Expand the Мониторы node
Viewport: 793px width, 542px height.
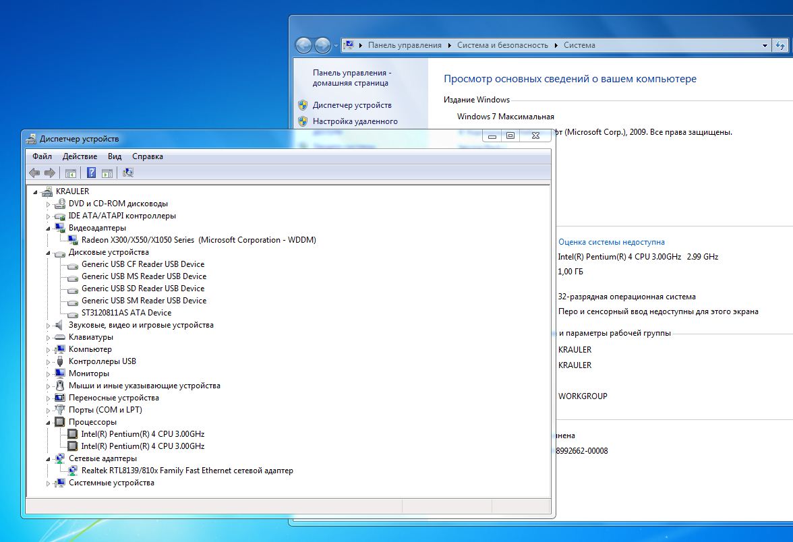[48, 374]
